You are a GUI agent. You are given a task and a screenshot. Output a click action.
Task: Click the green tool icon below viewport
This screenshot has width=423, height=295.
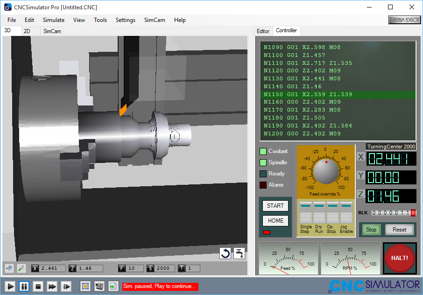[21, 268]
